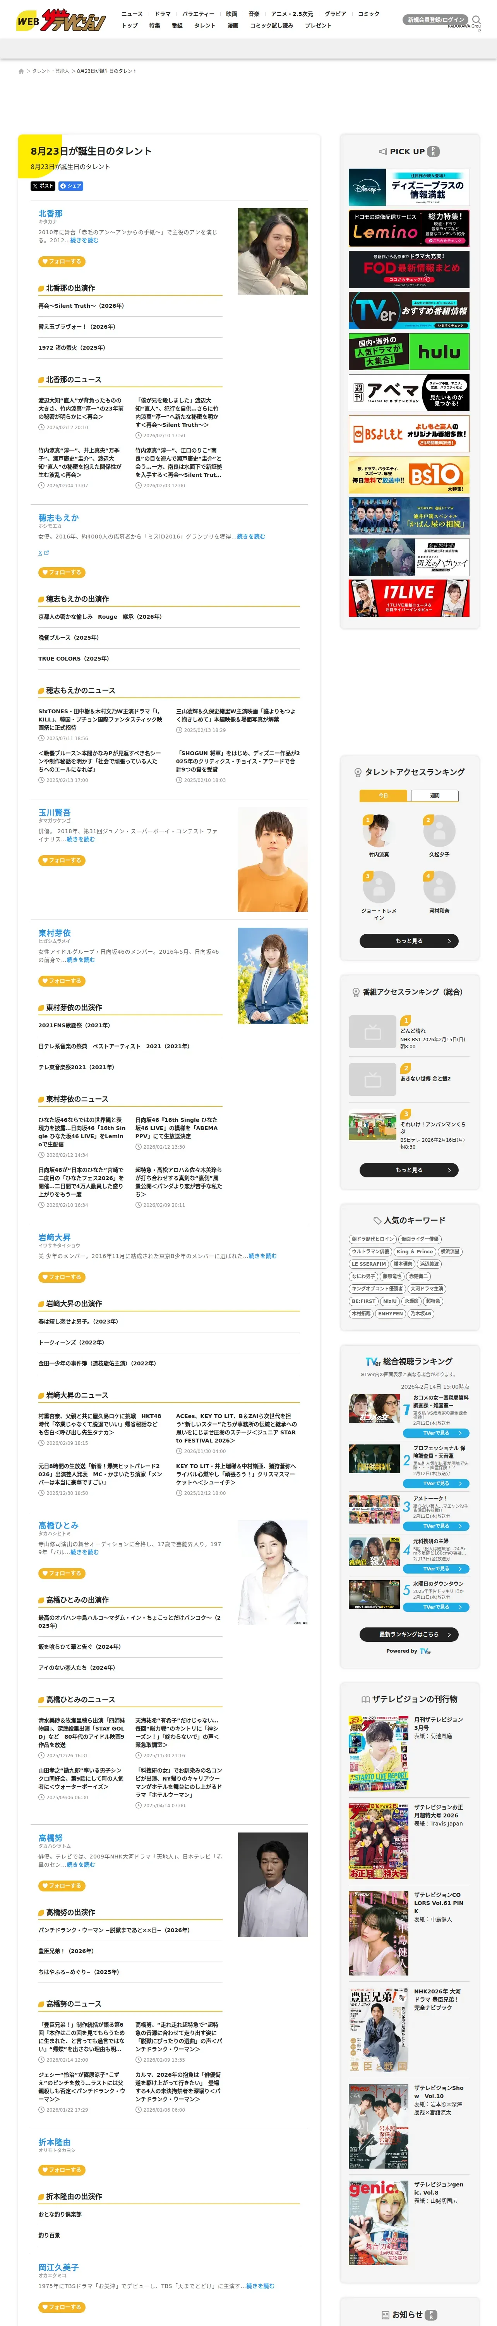Click 朝ドラ歴代ヒロイン keyword tag

(x=372, y=1239)
